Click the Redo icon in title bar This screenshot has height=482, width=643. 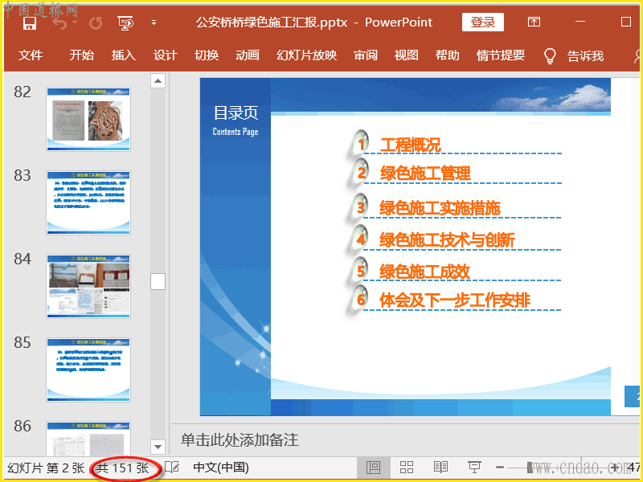tap(96, 23)
